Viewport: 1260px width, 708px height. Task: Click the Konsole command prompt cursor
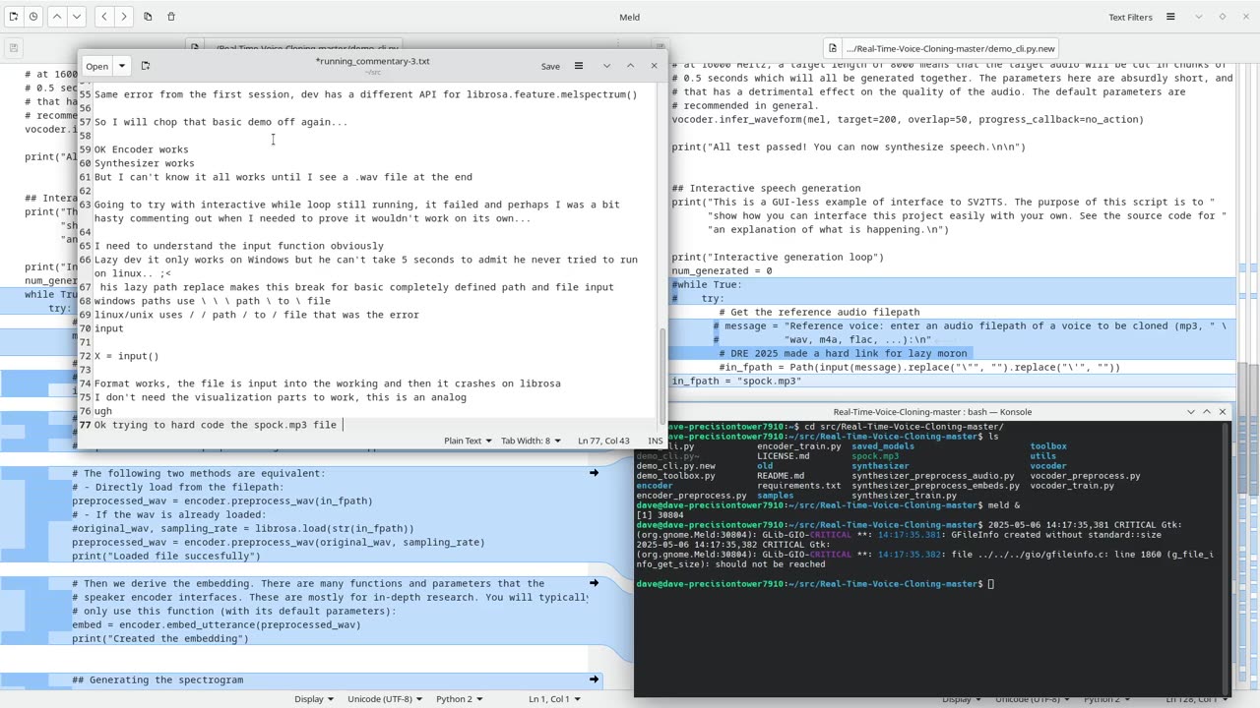click(991, 584)
